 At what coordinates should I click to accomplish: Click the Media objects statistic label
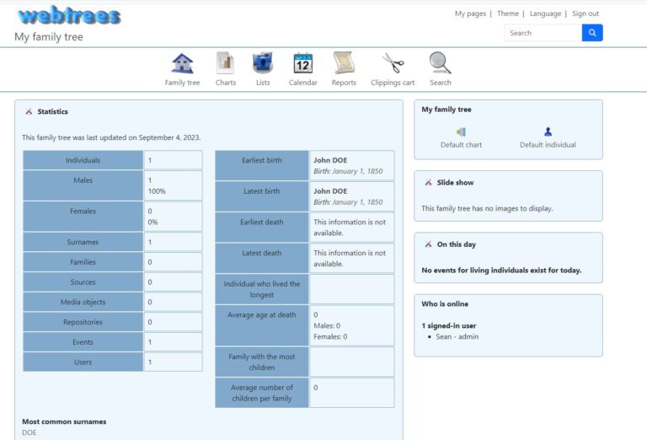pos(83,302)
